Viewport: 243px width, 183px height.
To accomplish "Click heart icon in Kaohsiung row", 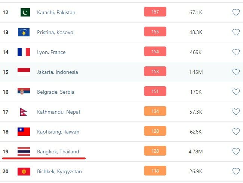I will [x=236, y=132].
